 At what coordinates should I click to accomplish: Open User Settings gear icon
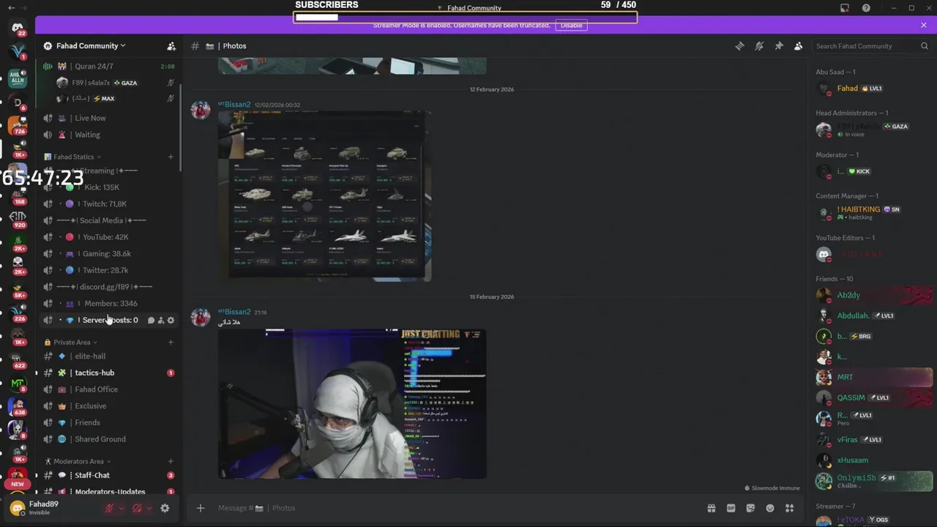165,508
